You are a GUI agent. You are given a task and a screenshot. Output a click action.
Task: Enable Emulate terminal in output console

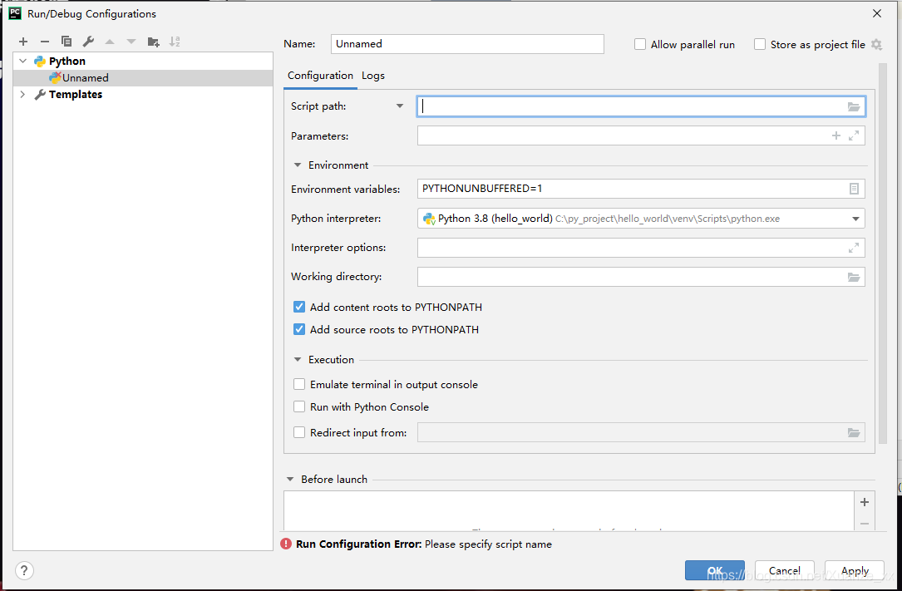click(x=299, y=384)
